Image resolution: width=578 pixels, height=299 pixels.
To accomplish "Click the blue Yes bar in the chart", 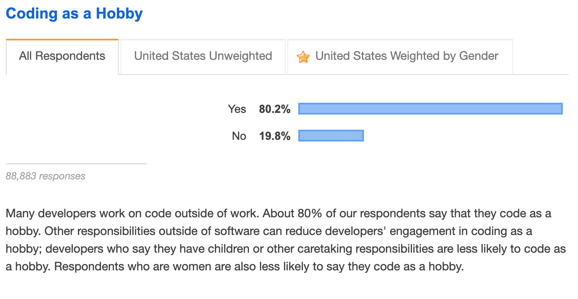I will [430, 109].
